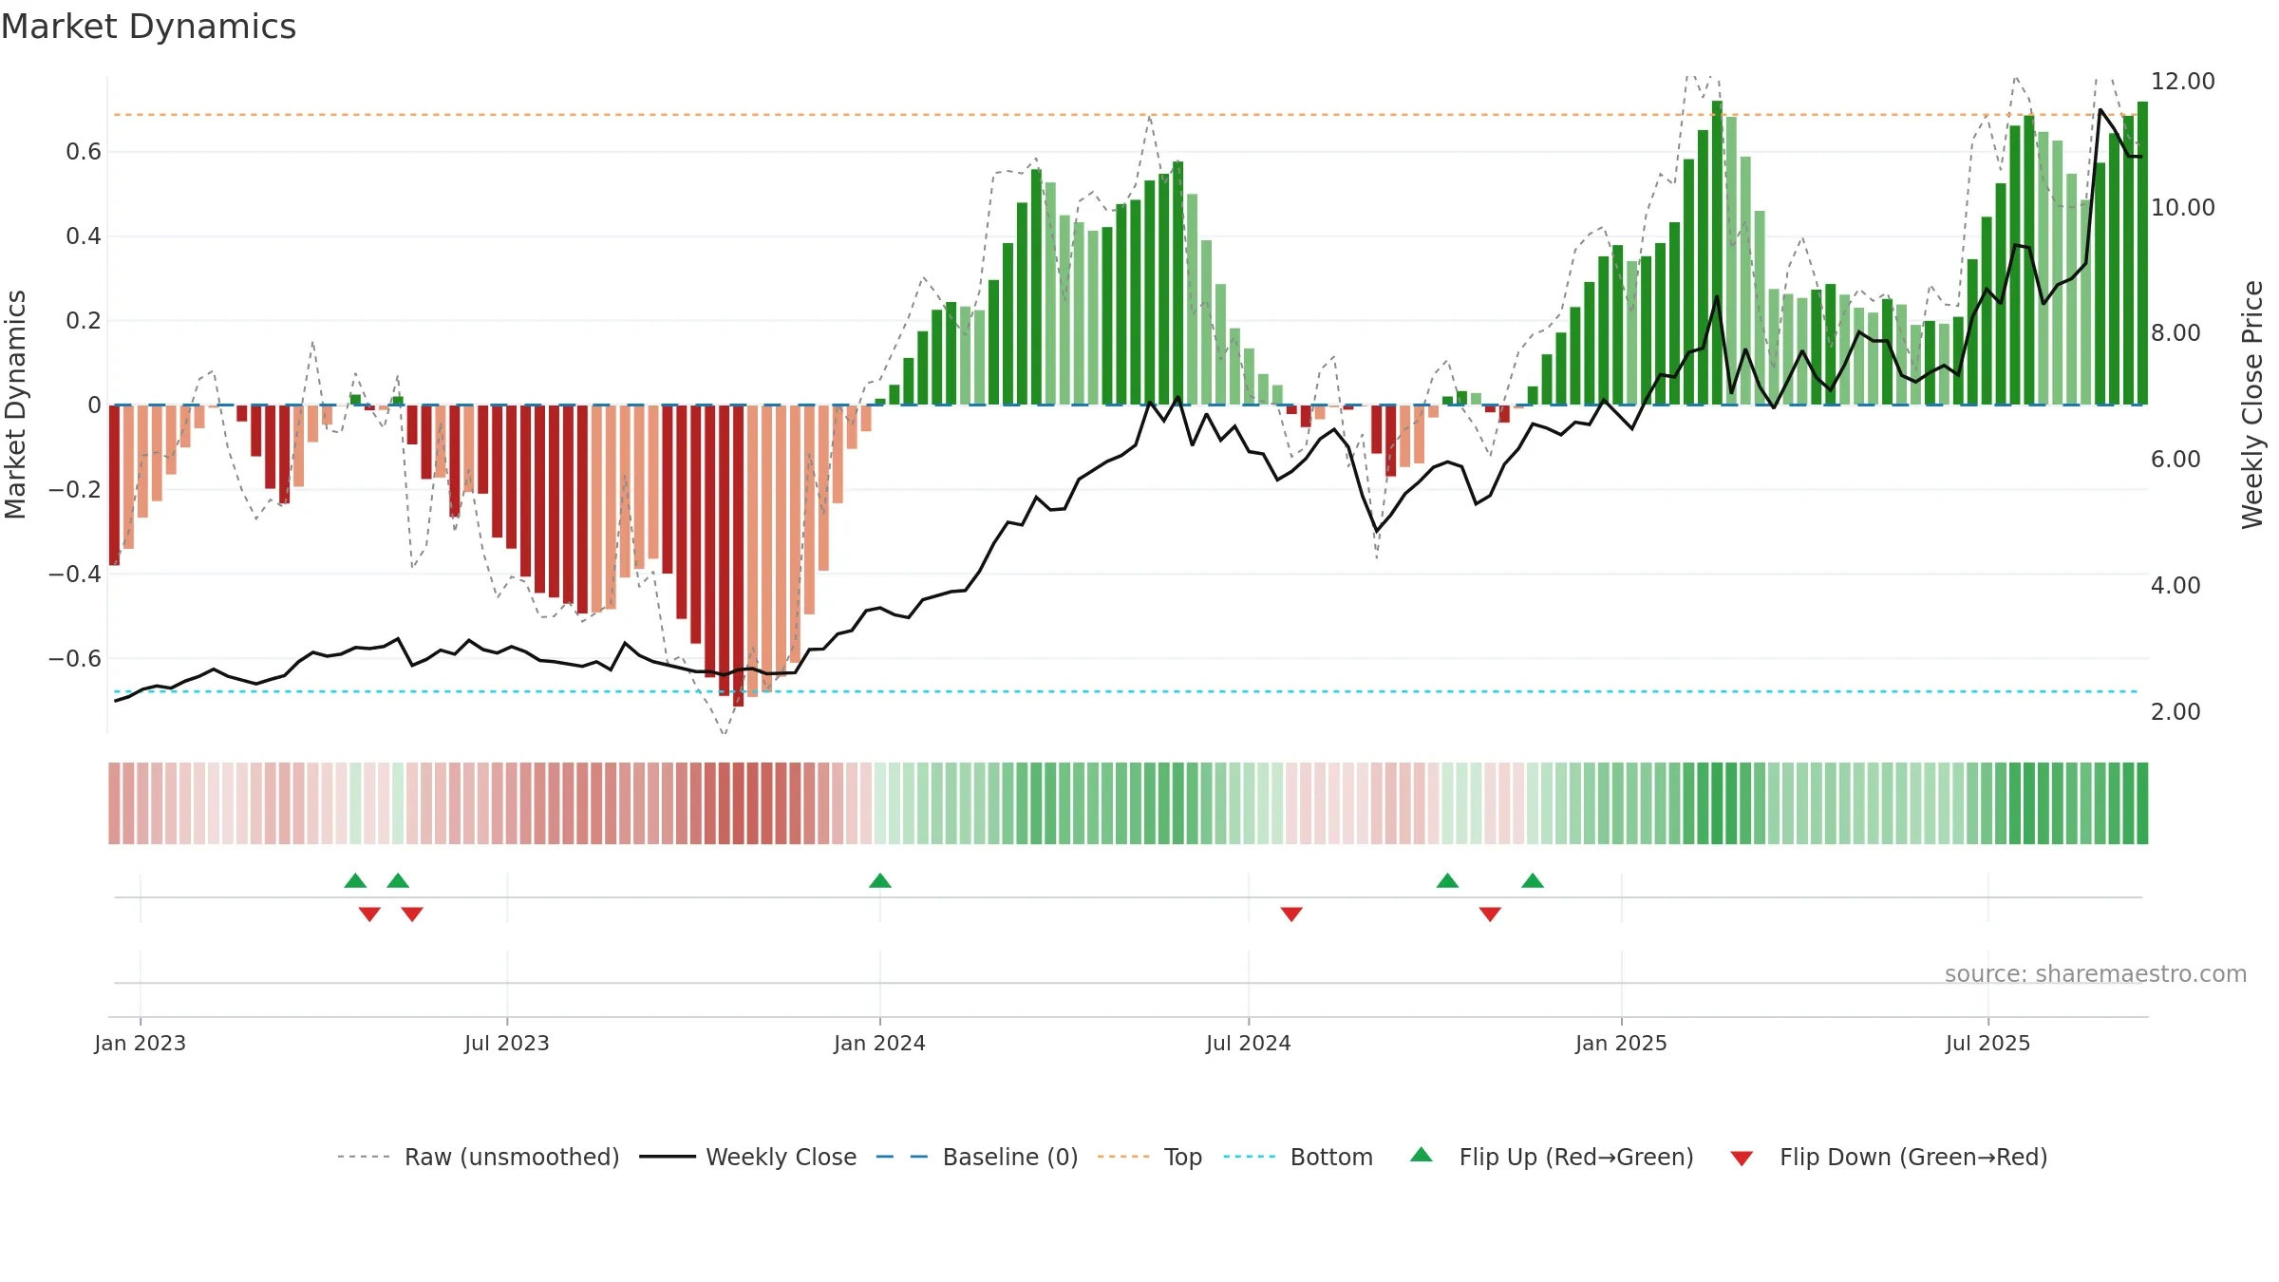Click the Bottom legend entry
The image size is (2279, 1282).
click(x=1298, y=1157)
